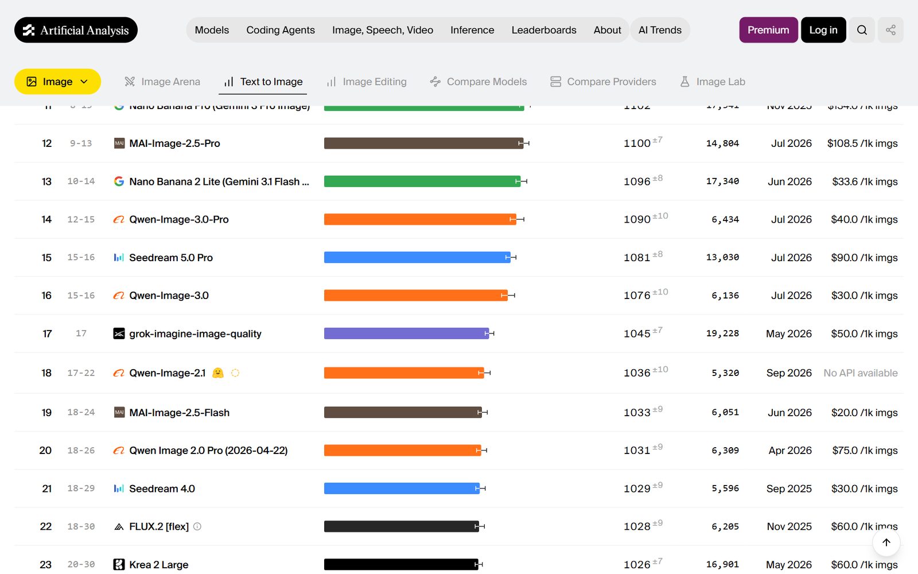Click the Seedream 4.0 logo icon
The width and height of the screenshot is (918, 574).
pyautogui.click(x=119, y=488)
